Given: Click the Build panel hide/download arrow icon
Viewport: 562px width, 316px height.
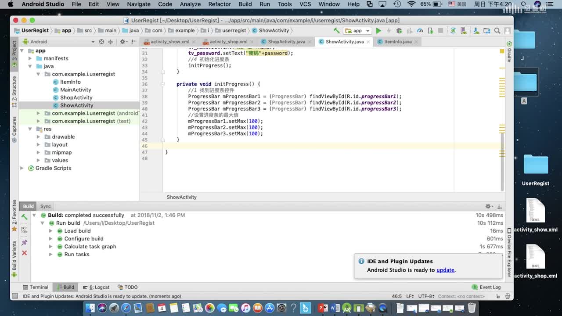Looking at the screenshot, I should [499, 206].
